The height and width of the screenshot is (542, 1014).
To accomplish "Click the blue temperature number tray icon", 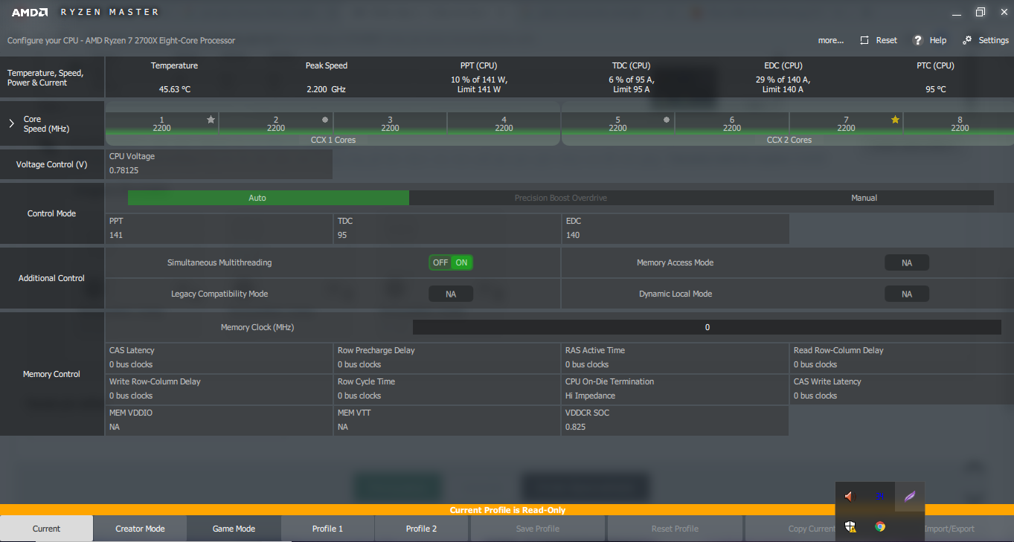I will pyautogui.click(x=880, y=496).
